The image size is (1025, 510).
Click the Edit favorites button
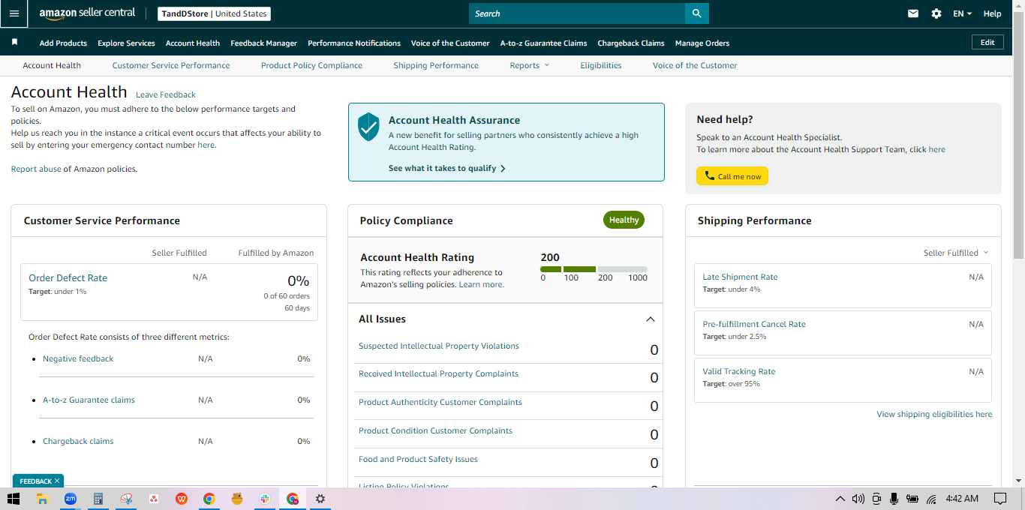[987, 42]
